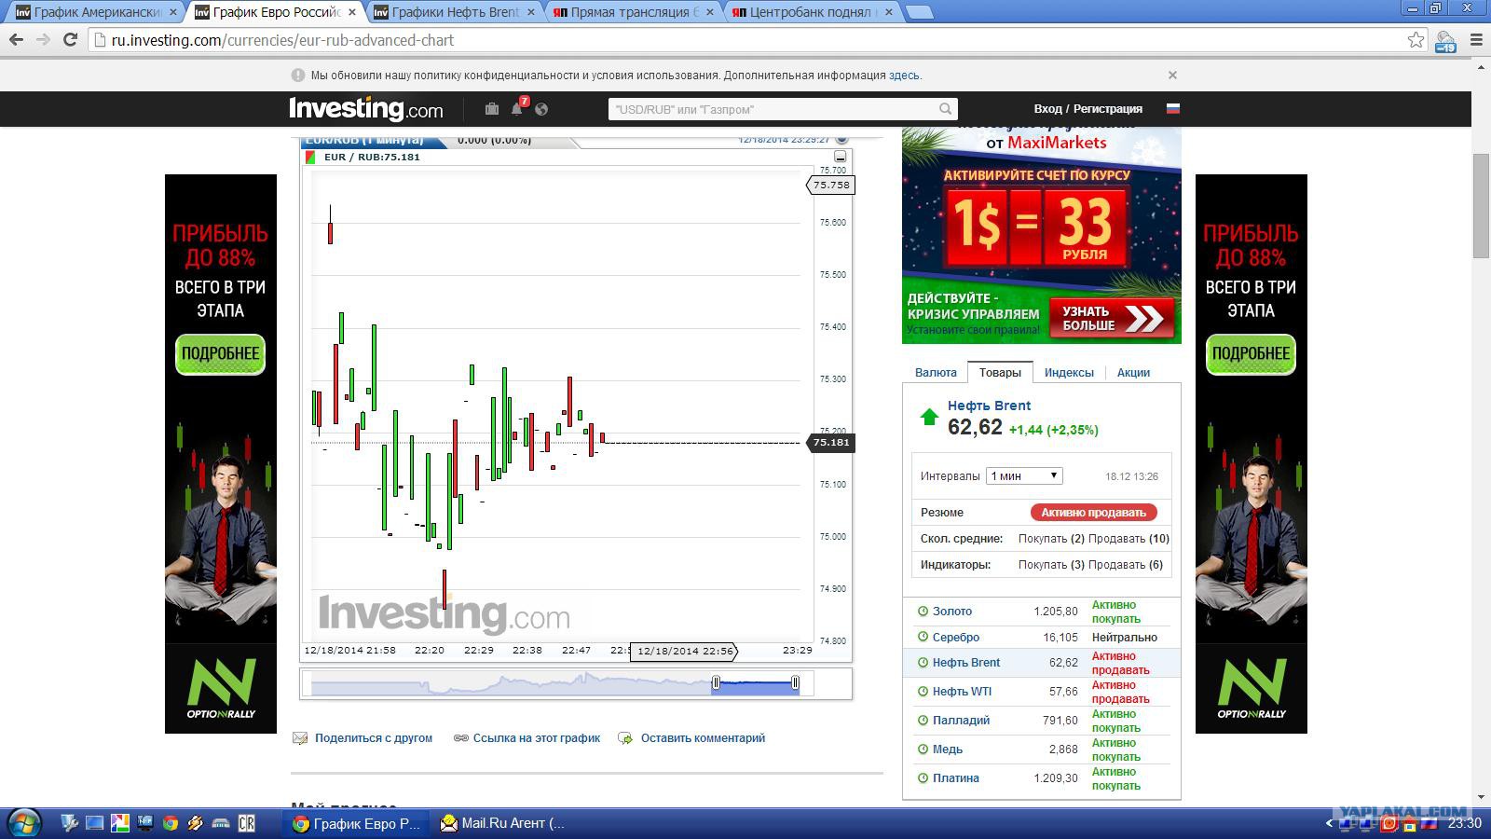Select Платина in the commodities list
The width and height of the screenshot is (1491, 839).
point(956,778)
